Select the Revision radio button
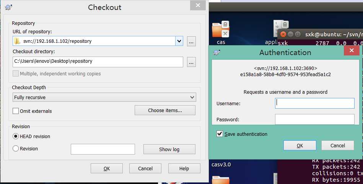 (x=16, y=148)
